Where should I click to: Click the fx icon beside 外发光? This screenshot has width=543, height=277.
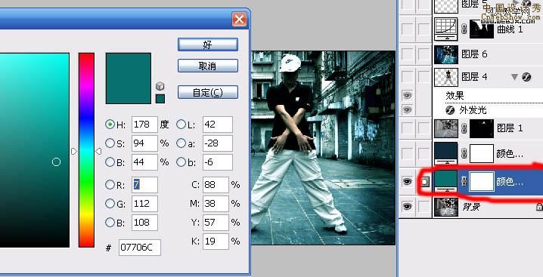click(x=450, y=110)
